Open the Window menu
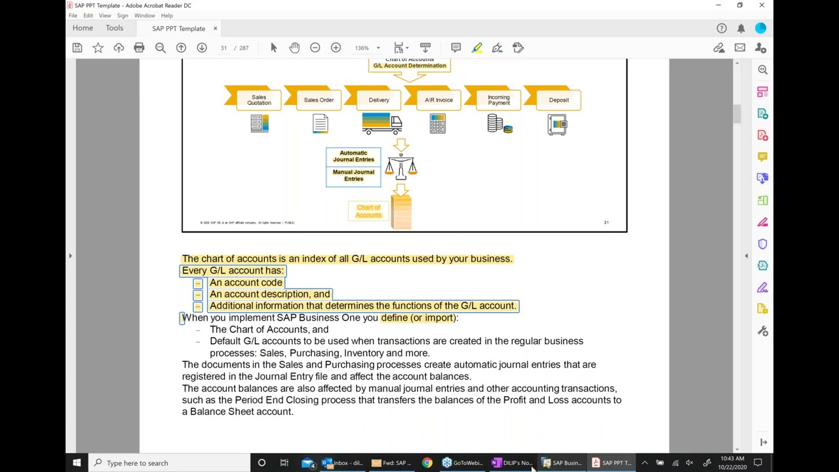839x472 pixels. (144, 16)
